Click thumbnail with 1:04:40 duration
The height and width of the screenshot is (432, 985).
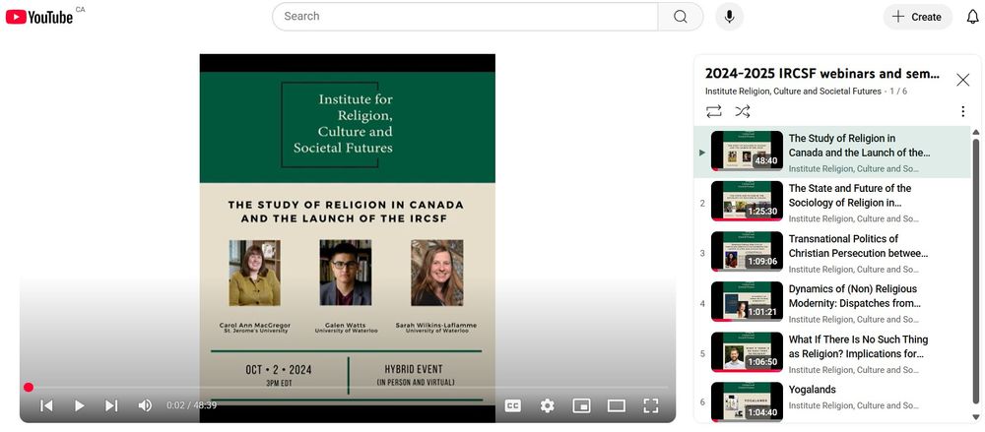(747, 401)
